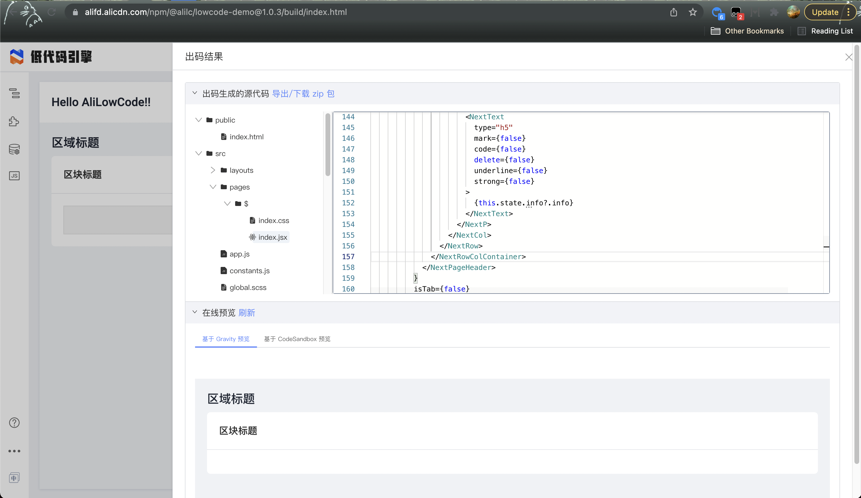This screenshot has height=498, width=861.
Task: Click the 刷新 link to refresh the preview
Action: tap(247, 313)
